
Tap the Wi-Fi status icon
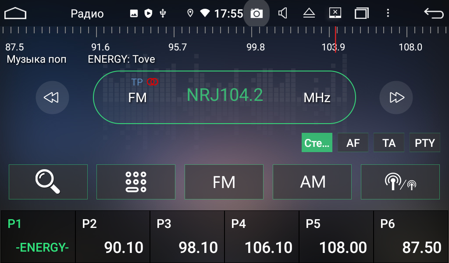pos(205,13)
